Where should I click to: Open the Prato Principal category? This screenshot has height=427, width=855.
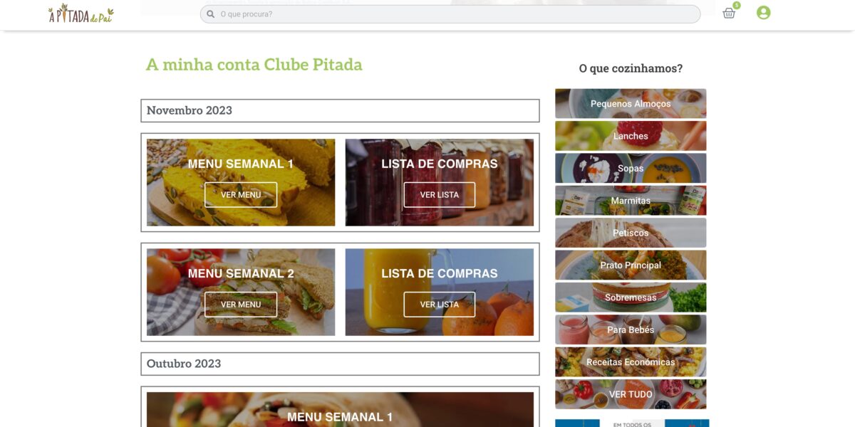pos(631,265)
